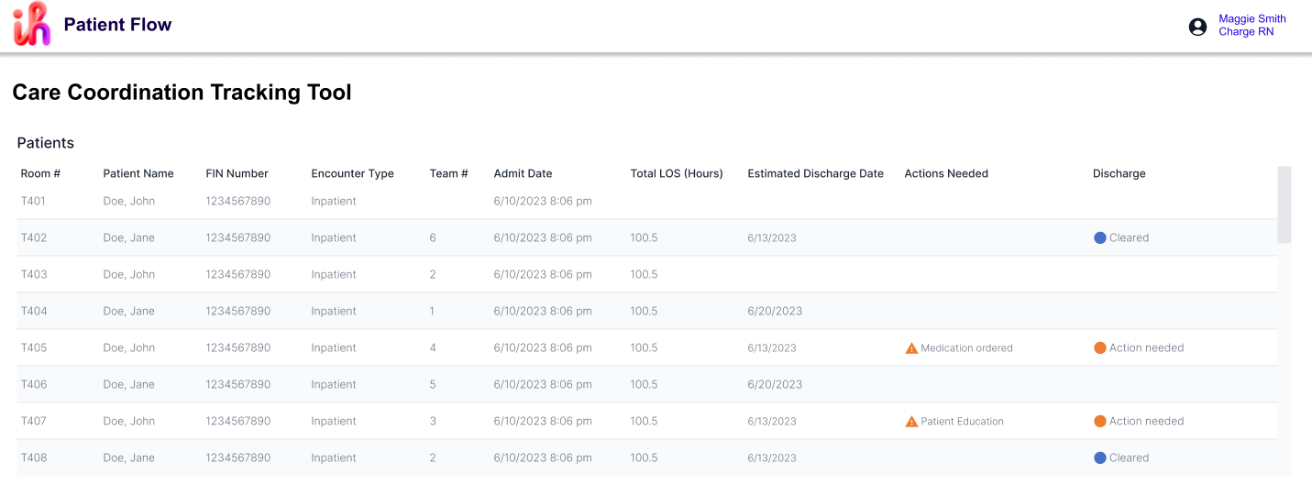Image resolution: width=1312 pixels, height=496 pixels.
Task: Open the Maggie Smith profile link
Action: tap(1251, 19)
